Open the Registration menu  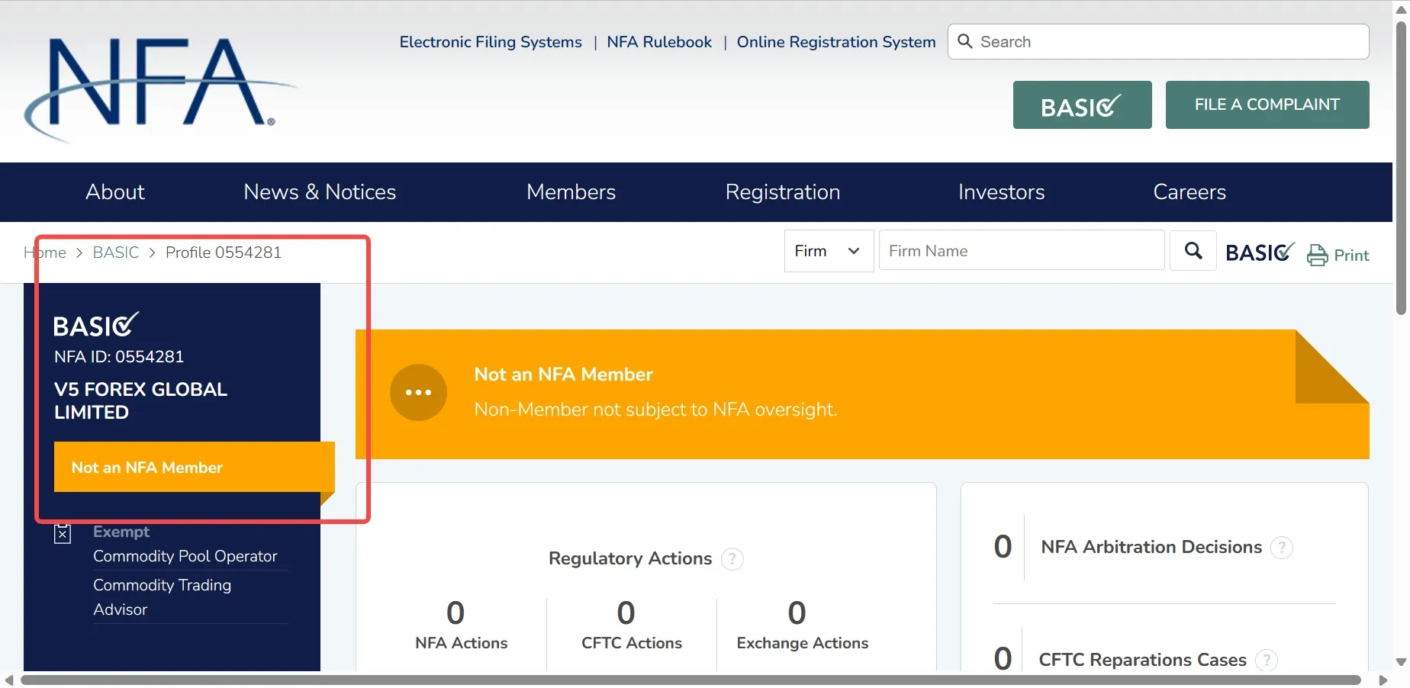pyautogui.click(x=783, y=192)
